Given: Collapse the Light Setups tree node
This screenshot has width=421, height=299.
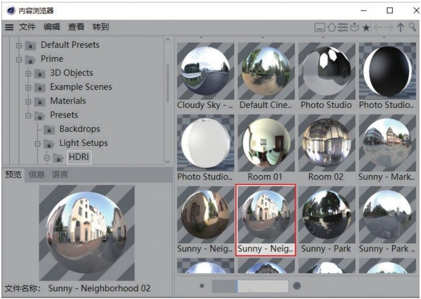Looking at the screenshot, I should click(38, 144).
